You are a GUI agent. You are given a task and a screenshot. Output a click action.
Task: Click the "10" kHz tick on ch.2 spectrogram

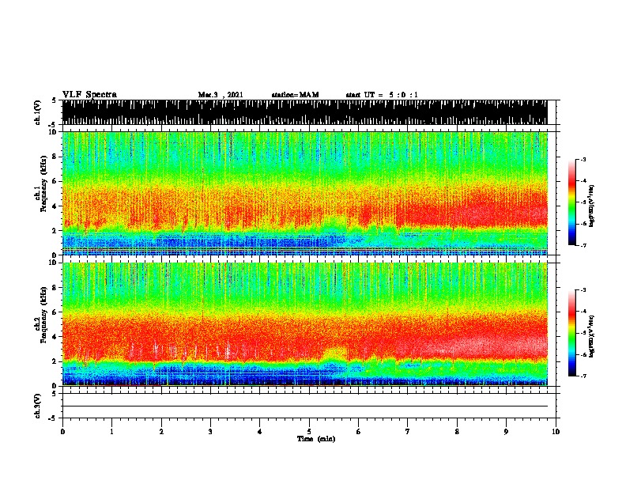pos(55,263)
